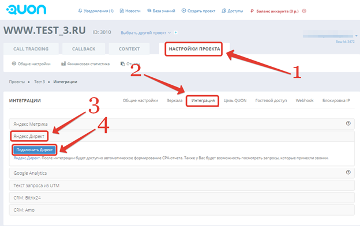Open Финансовая статистика chart icon
Viewport: 360px width, 226px height.
pyautogui.click(x=85, y=64)
